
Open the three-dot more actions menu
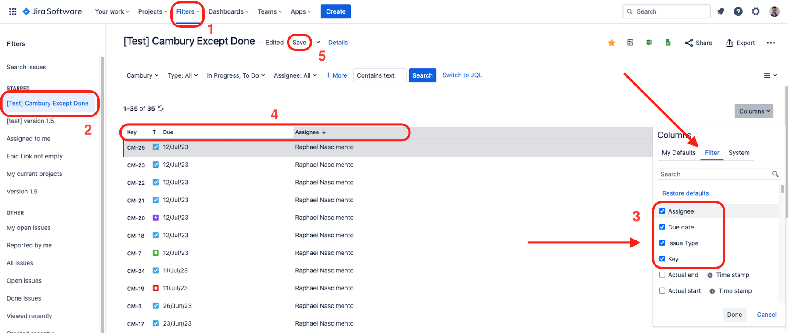770,43
